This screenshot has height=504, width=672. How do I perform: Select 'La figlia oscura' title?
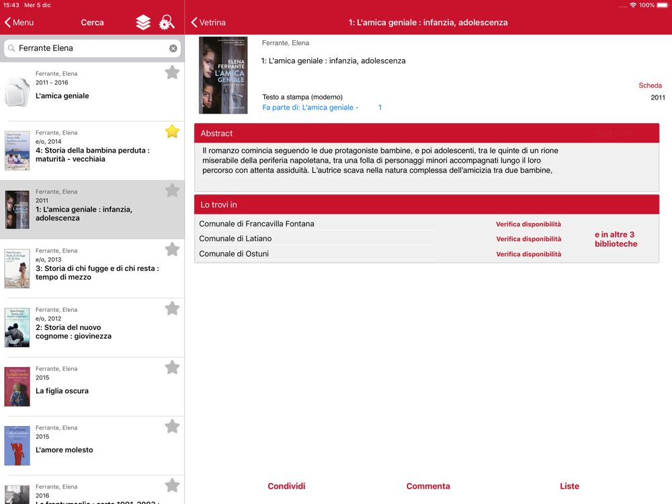pos(62,391)
